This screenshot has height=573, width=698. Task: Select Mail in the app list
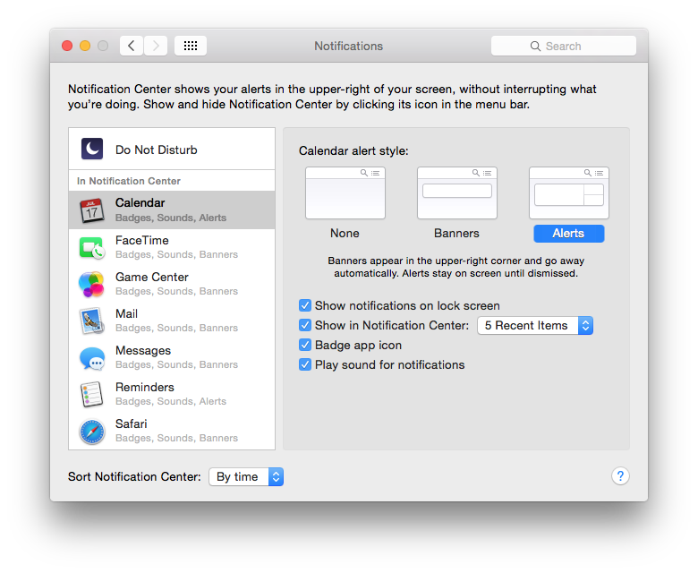point(172,321)
